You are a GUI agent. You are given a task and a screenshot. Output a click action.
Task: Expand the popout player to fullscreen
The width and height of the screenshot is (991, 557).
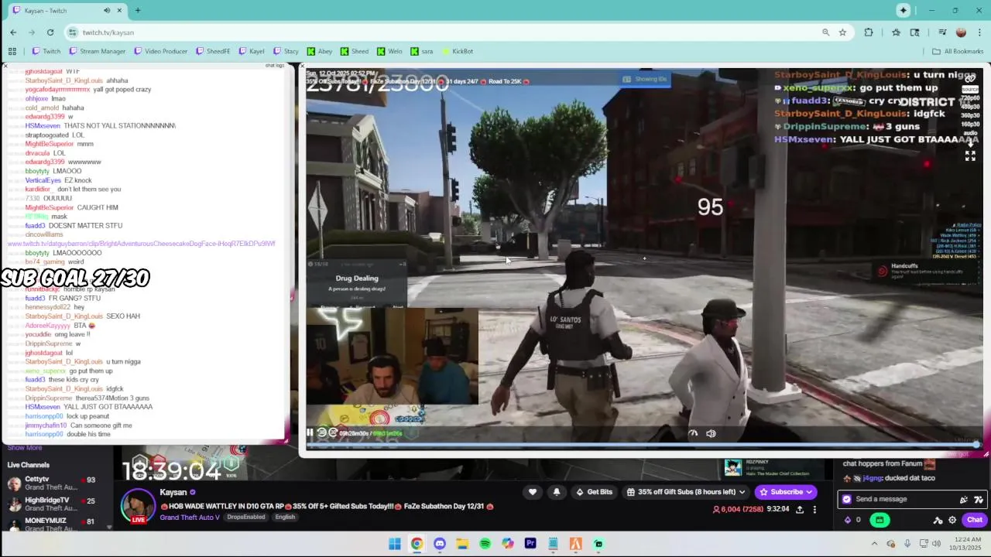[x=970, y=155]
